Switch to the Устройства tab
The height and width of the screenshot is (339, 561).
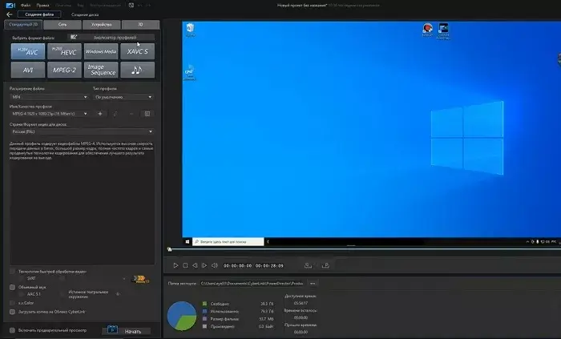click(101, 26)
